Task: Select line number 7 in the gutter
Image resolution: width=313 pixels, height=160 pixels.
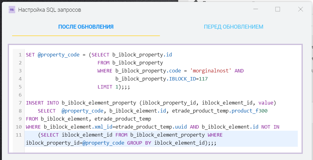Action: (20, 103)
